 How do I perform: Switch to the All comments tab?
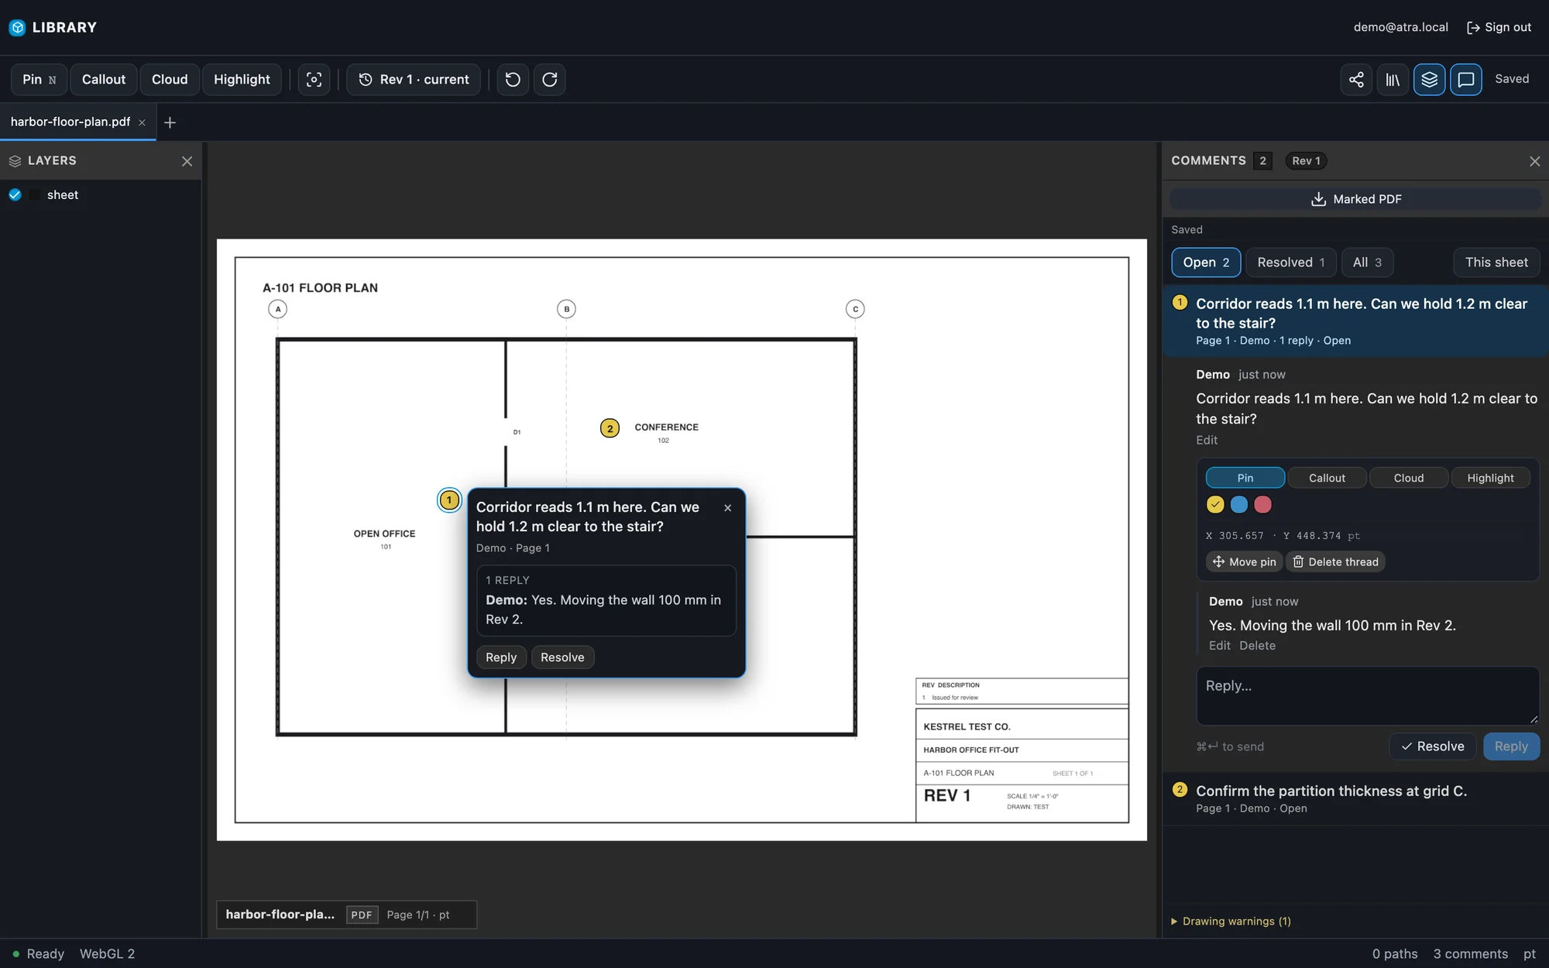tap(1367, 263)
